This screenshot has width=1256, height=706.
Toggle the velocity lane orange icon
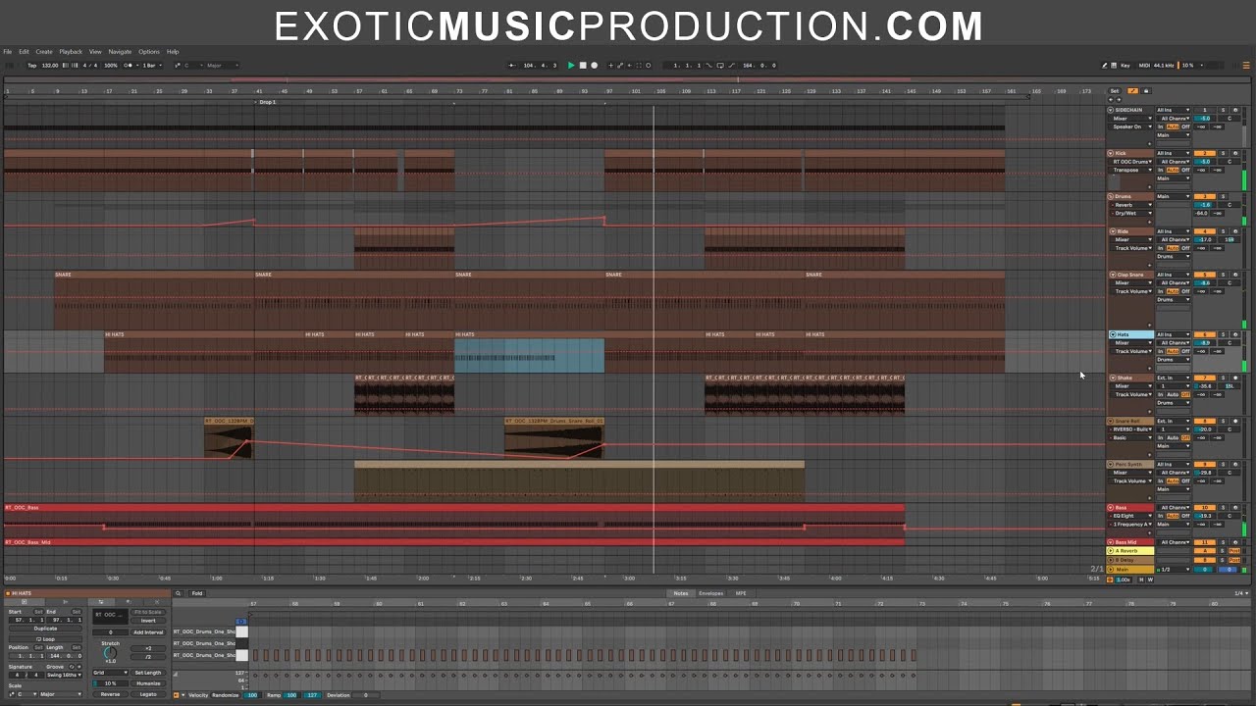point(176,695)
